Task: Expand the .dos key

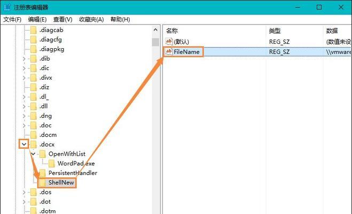Action: tap(24, 192)
